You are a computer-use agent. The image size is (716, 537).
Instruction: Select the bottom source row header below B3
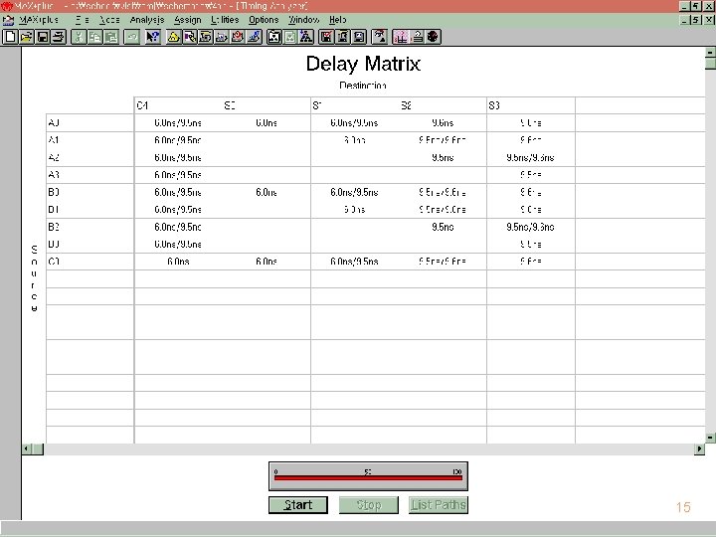(89, 262)
